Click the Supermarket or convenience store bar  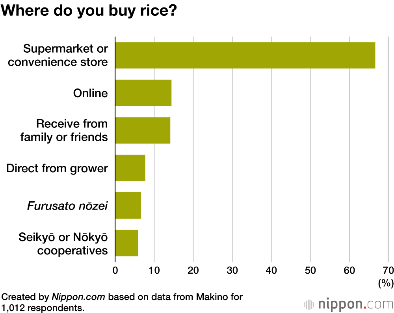245,55
